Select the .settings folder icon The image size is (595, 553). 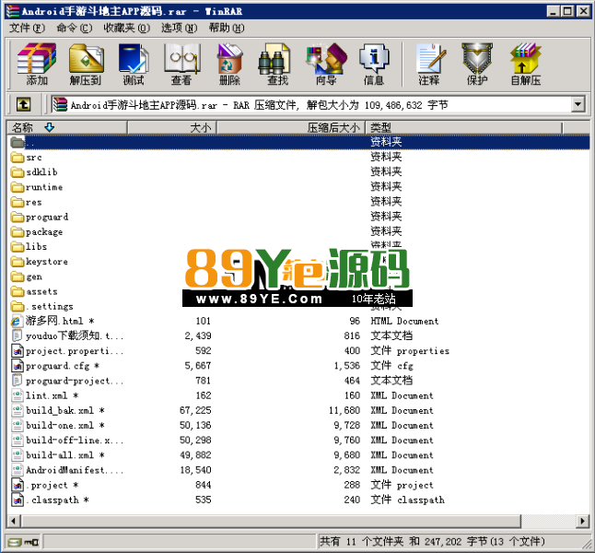coord(17,306)
